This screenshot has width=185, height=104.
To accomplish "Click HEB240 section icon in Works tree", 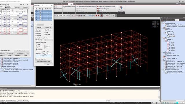I will coord(168,47).
